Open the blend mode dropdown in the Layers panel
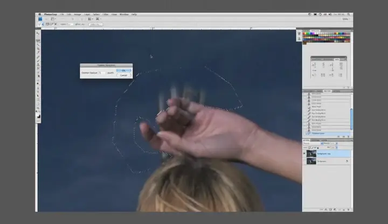Viewport: 388px width, 224px height. click(313, 143)
